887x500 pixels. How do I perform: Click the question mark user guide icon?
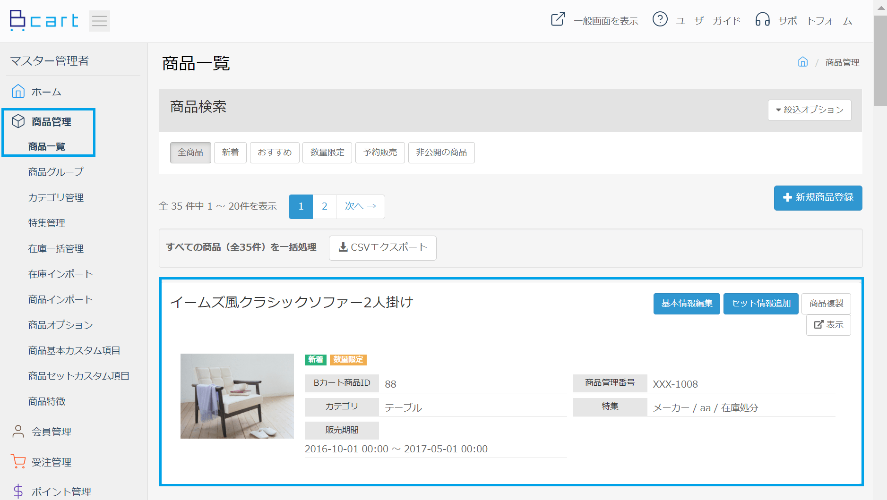[660, 19]
